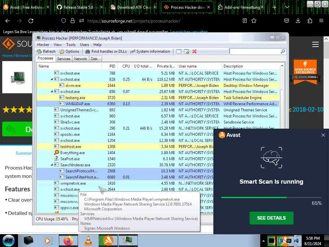Select UnsignedThemesSvc process row
This screenshot has height=247, width=329.
click(158, 110)
